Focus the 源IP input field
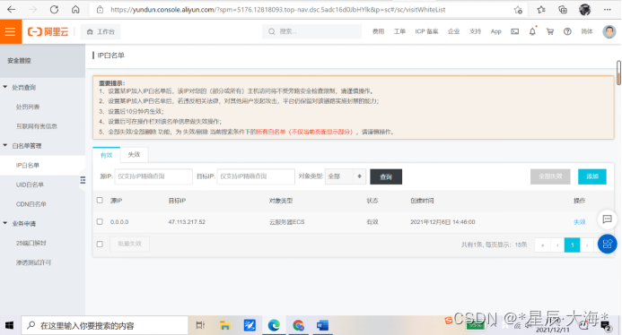Screen dimensions: 622x335 pyautogui.click(x=153, y=176)
